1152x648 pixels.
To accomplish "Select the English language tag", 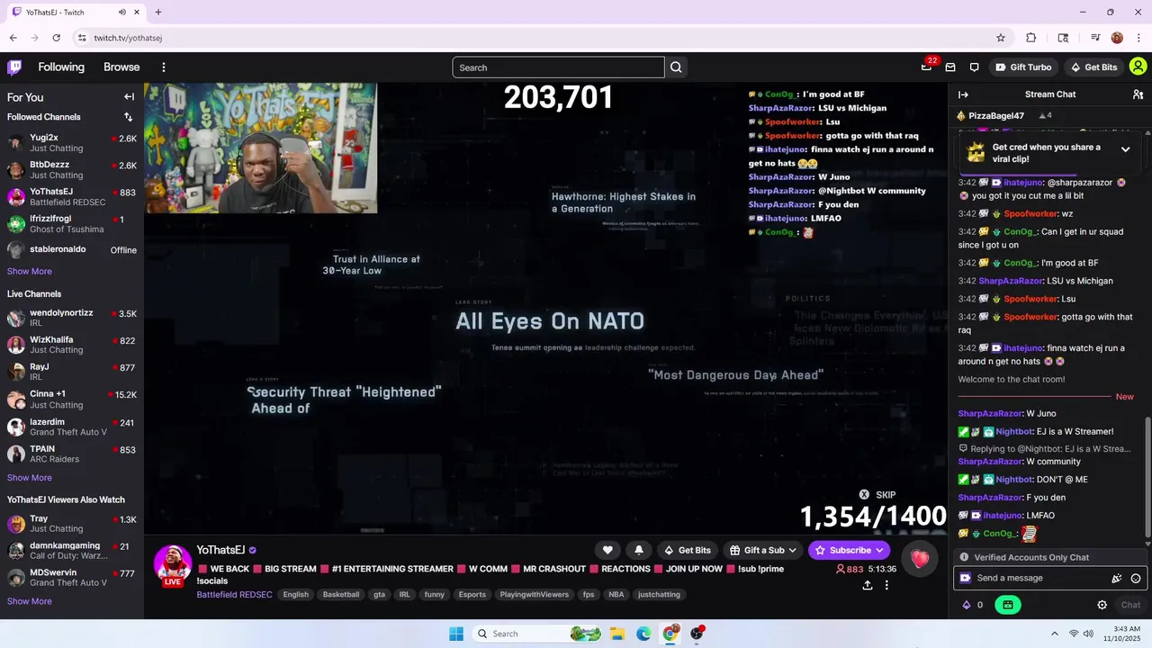I will pyautogui.click(x=295, y=594).
